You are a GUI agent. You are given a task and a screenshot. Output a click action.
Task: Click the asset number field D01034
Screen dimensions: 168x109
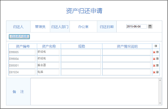point(22,72)
